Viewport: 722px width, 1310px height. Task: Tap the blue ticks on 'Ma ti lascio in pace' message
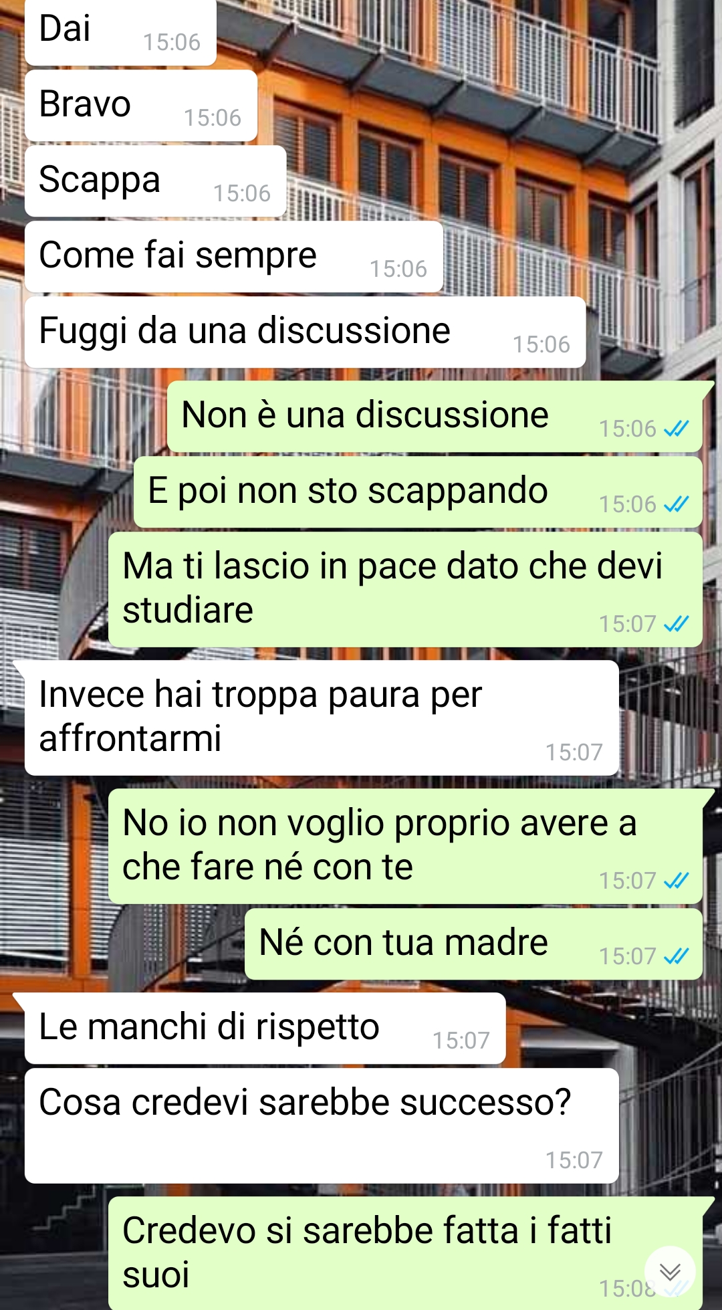click(676, 624)
